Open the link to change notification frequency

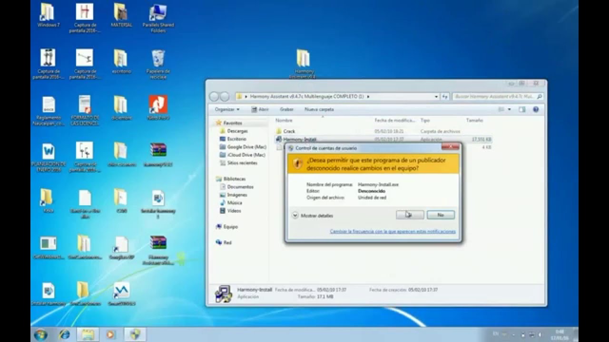click(x=393, y=231)
